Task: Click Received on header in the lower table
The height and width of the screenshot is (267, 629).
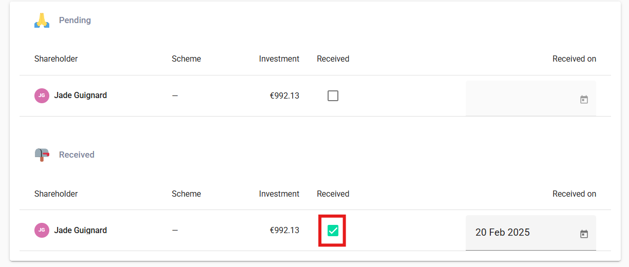Action: tap(574, 194)
